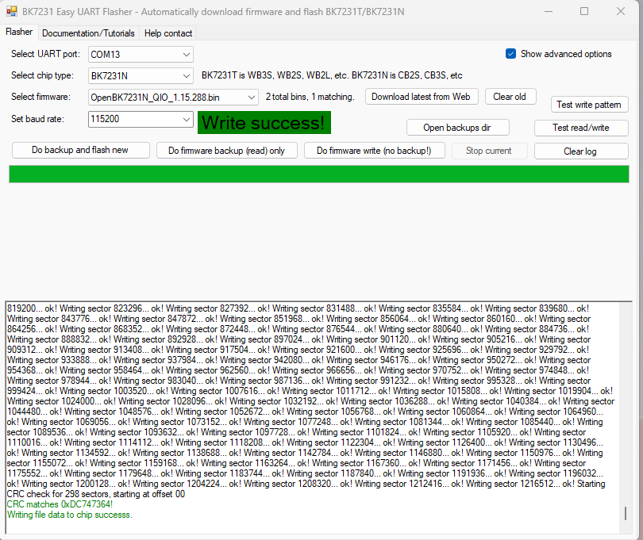
Task: Expand the firmware selection dropdown
Action: point(173,97)
